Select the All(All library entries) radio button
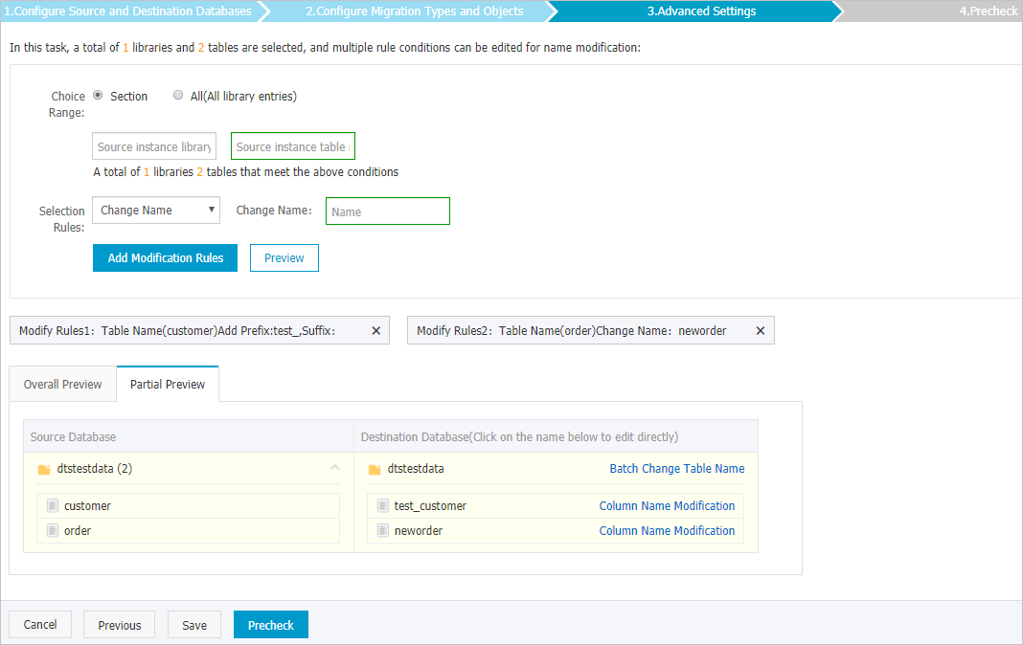Screen dimensions: 1023x645 [178, 95]
